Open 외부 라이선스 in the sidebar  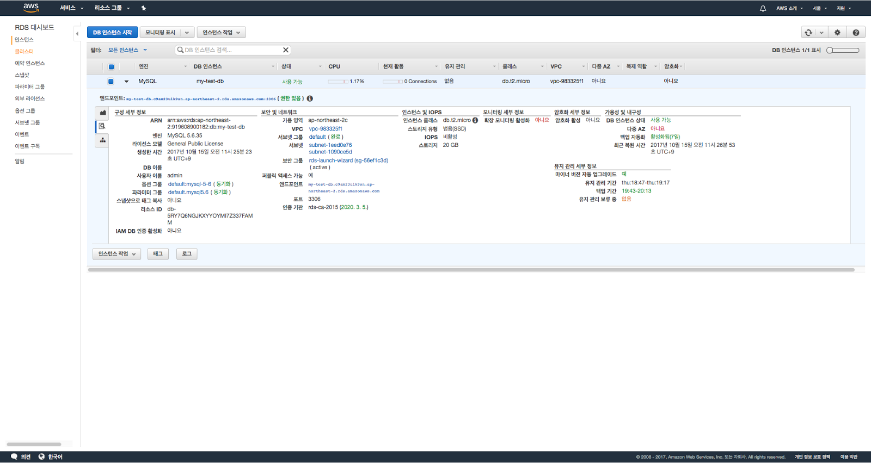point(29,99)
